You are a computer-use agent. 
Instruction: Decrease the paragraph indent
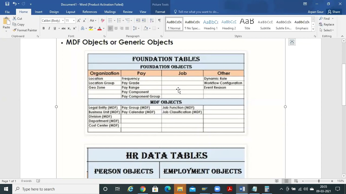(x=138, y=20)
